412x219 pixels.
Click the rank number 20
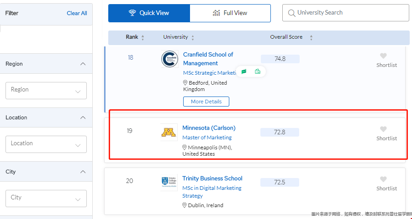tap(130, 181)
